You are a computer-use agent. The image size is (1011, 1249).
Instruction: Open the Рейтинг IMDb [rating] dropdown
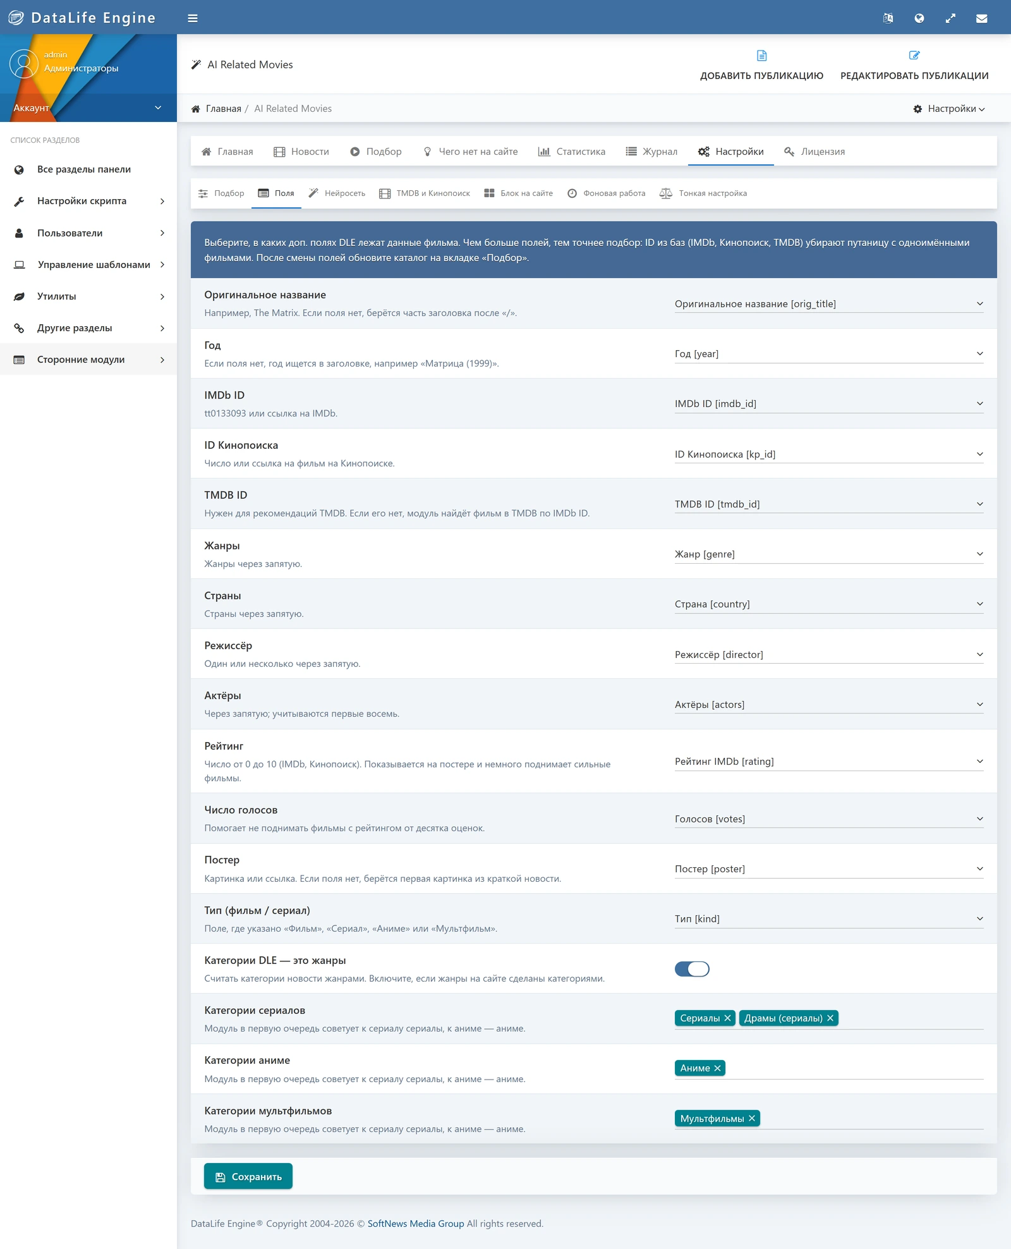pyautogui.click(x=829, y=762)
